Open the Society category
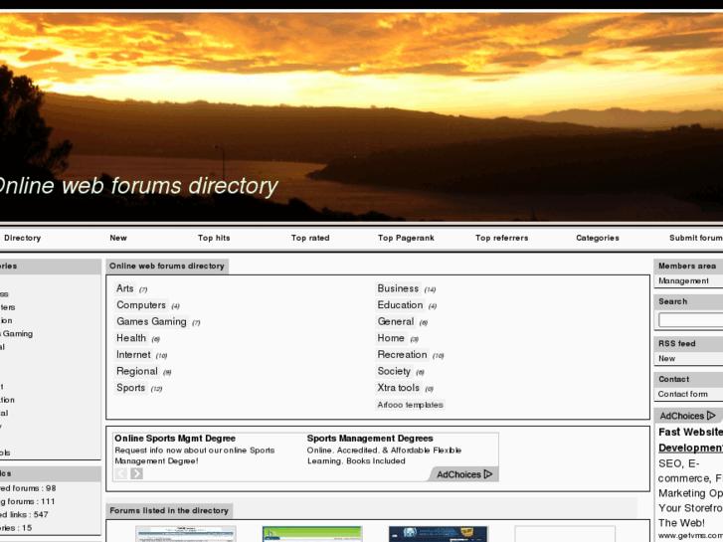This screenshot has height=542, width=723. tap(394, 372)
